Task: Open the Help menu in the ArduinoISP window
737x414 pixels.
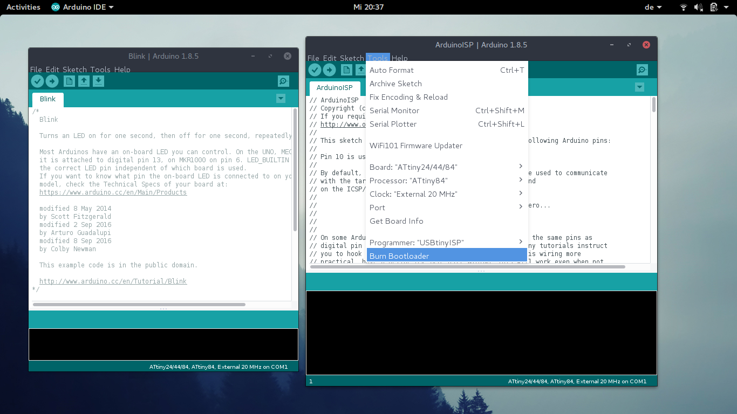Action: point(400,58)
